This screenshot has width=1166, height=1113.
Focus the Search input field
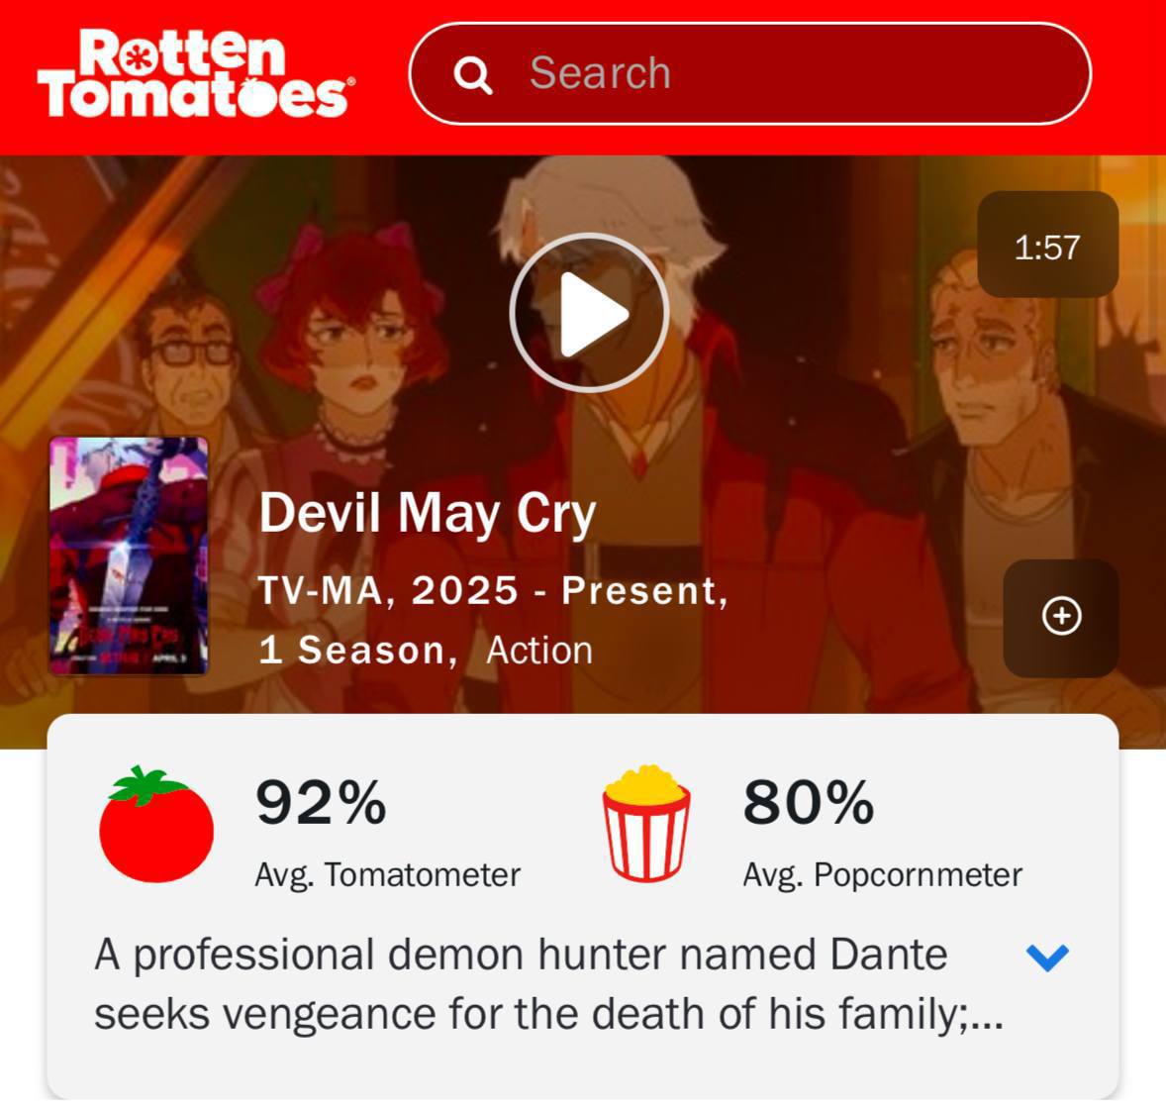[749, 73]
